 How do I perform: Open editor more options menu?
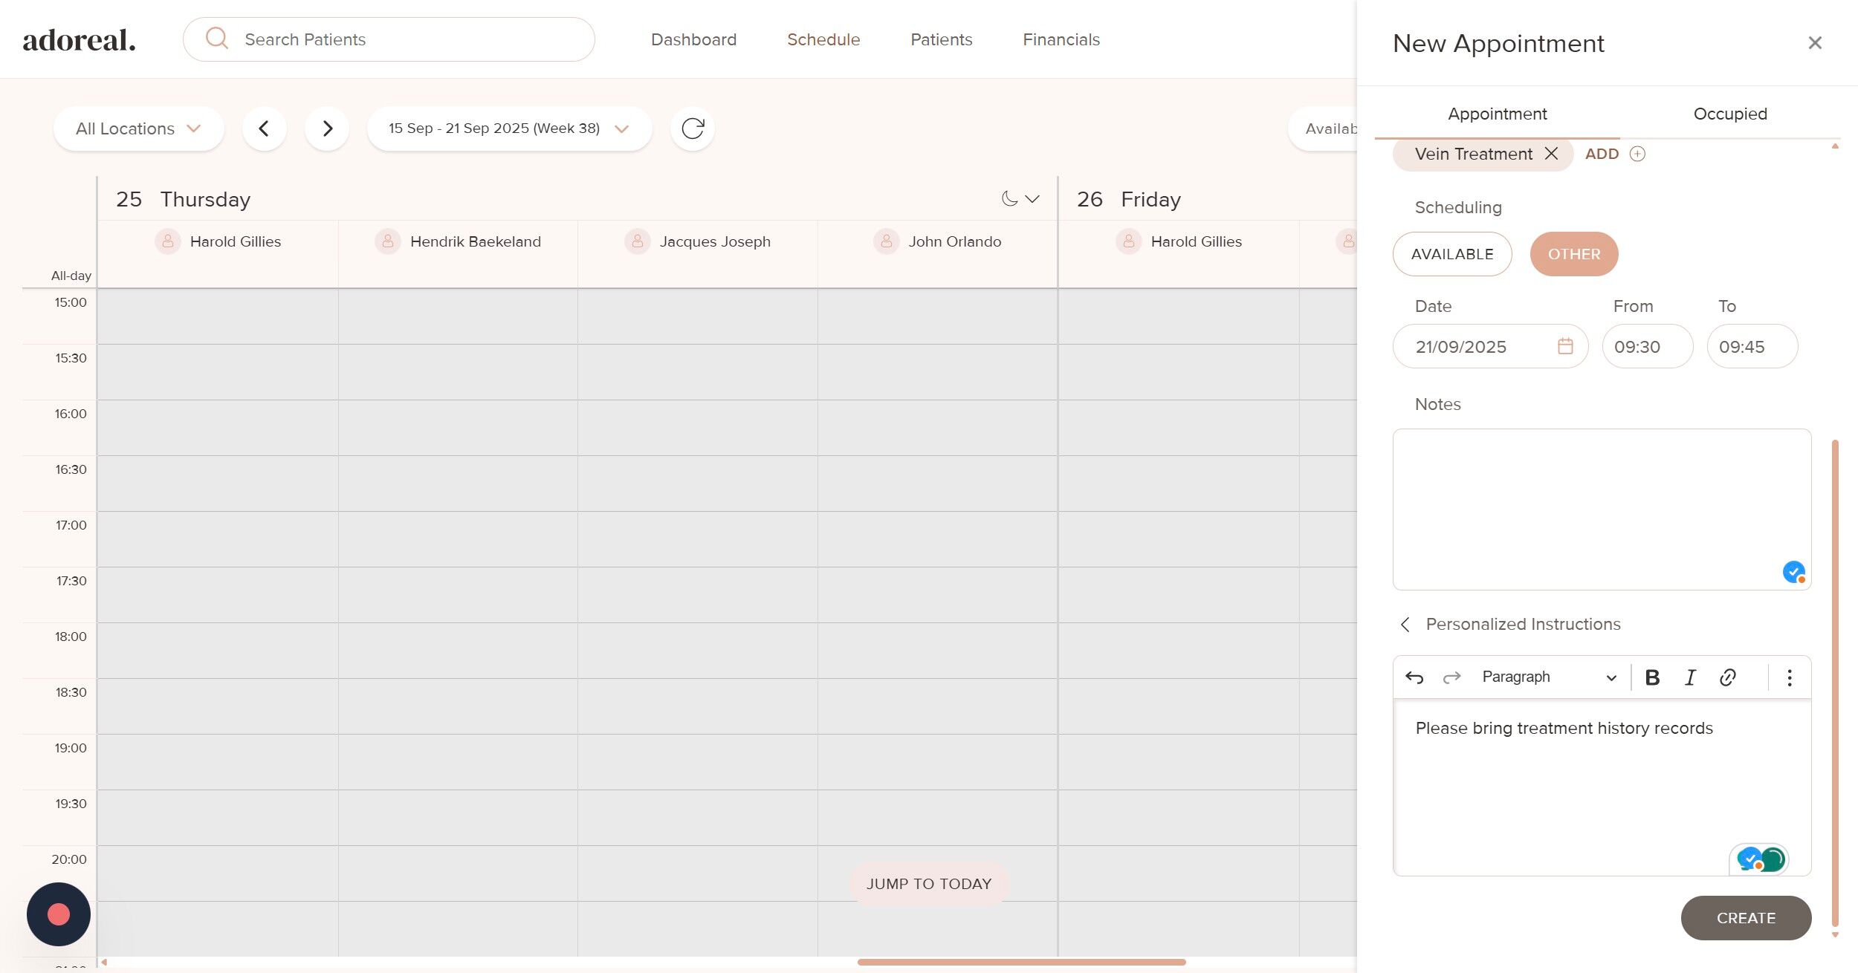point(1790,677)
